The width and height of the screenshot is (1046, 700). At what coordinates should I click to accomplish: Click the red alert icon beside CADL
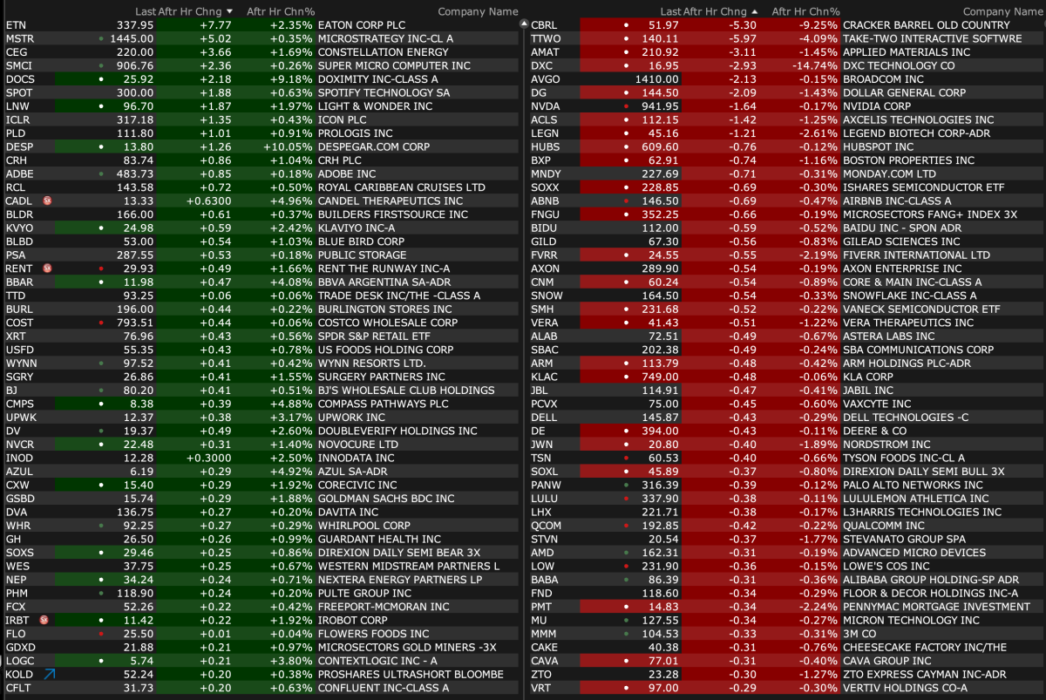pos(47,200)
